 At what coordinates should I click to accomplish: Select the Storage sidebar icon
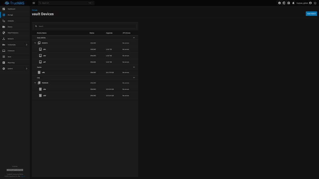coord(4,15)
